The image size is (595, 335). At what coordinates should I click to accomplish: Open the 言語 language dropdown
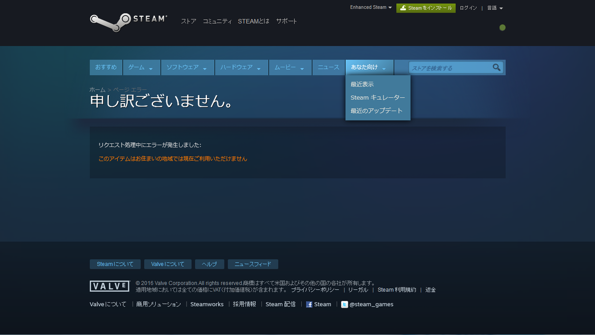click(495, 8)
